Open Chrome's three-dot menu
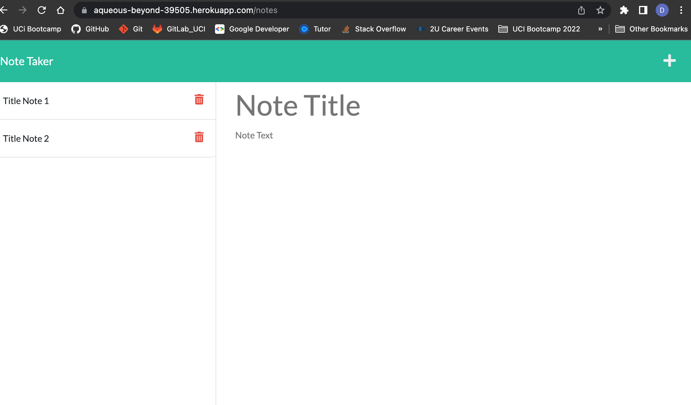Image resolution: width=691 pixels, height=405 pixels. point(681,10)
